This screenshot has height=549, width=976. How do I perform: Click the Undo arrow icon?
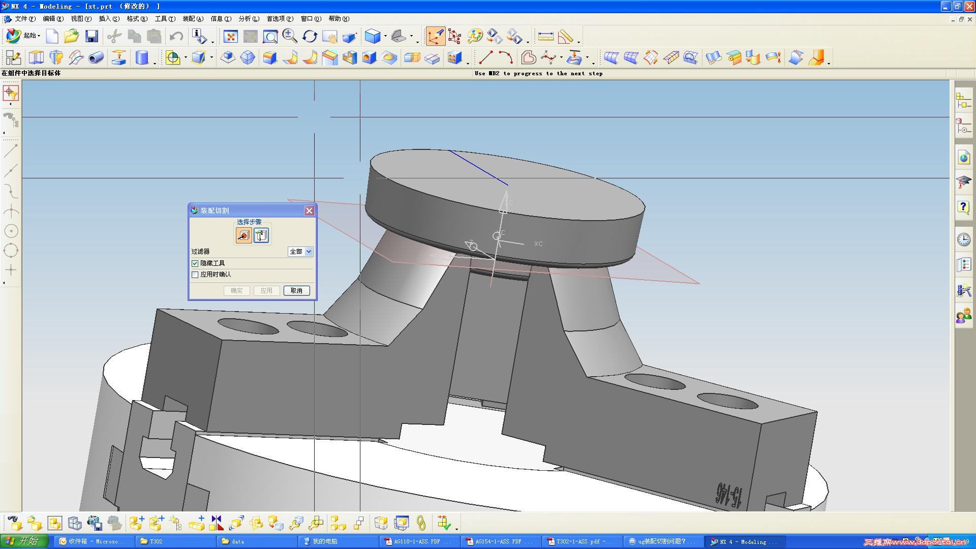(176, 36)
